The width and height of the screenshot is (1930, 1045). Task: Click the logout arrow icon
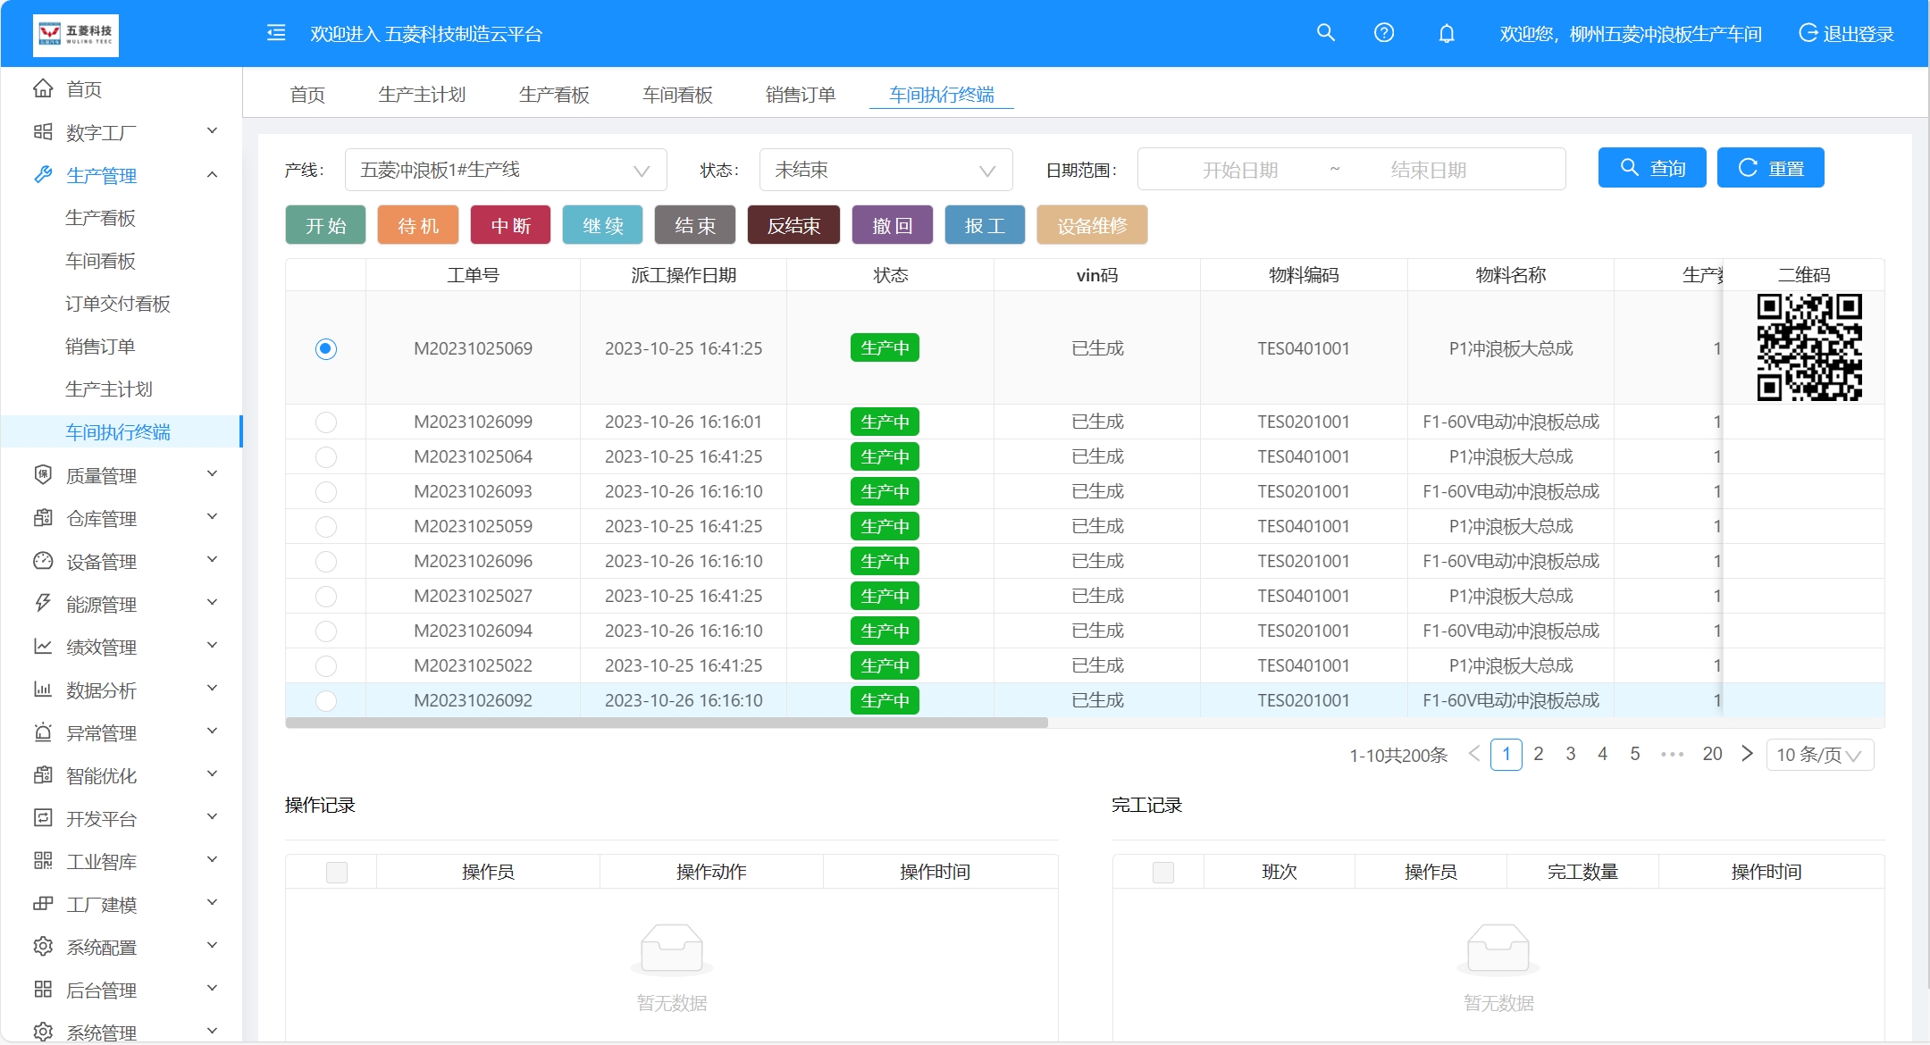[1808, 33]
